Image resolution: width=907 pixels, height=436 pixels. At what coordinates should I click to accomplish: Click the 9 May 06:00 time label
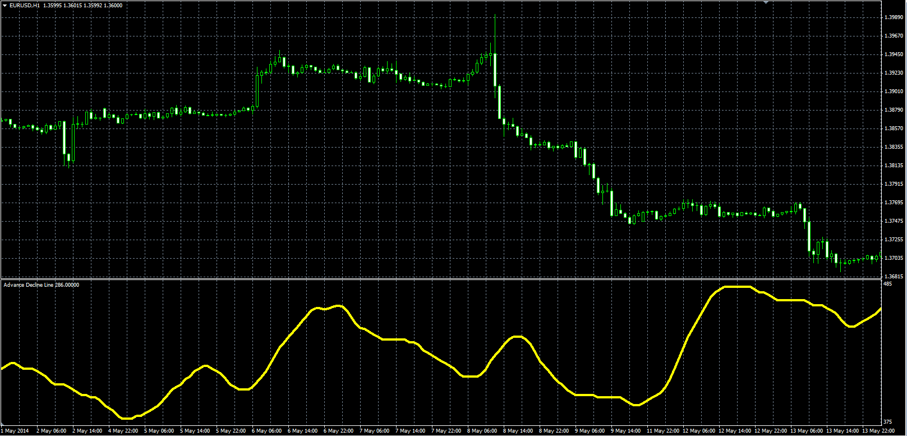[590, 432]
